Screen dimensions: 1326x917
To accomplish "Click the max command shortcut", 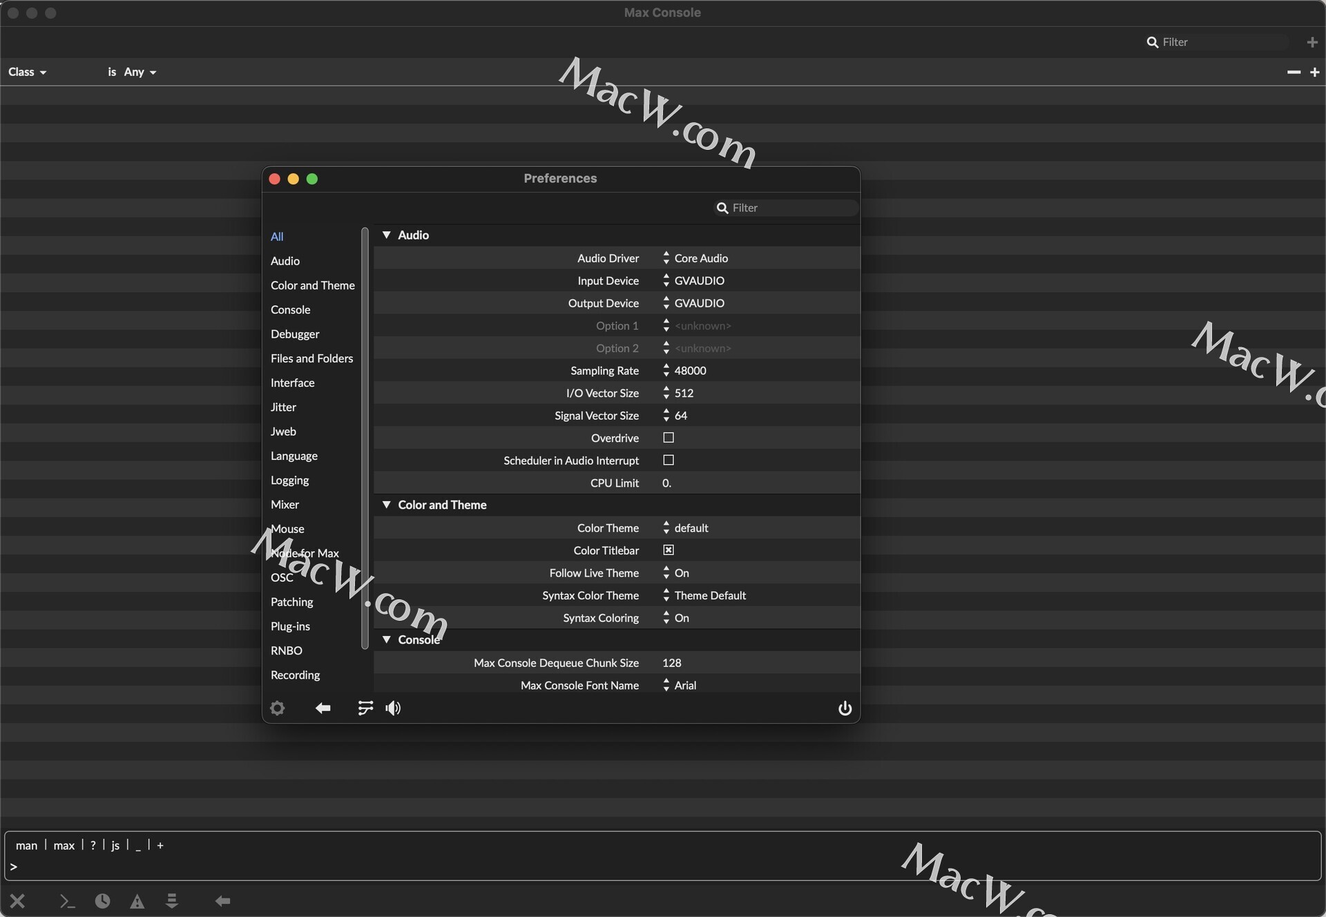I will (64, 845).
